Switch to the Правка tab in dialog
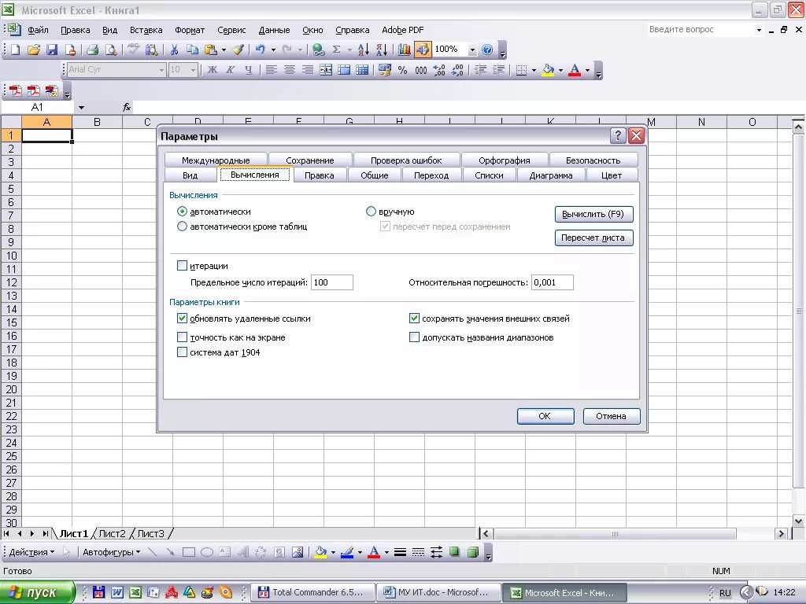 [320, 175]
